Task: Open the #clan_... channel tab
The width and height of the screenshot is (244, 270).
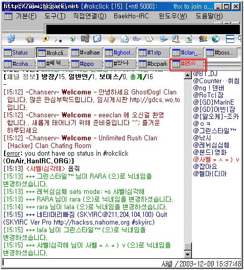Action: click(x=187, y=53)
